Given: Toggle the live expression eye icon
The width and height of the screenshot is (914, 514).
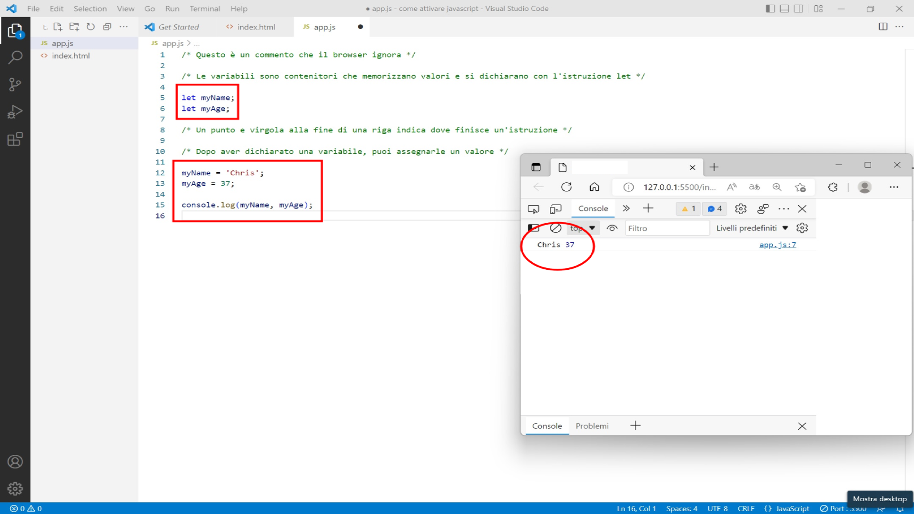Looking at the screenshot, I should (612, 228).
